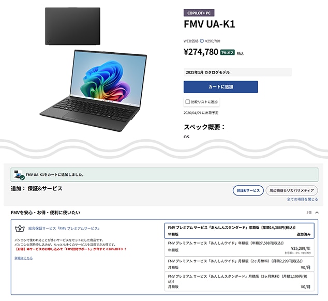Select あんしんワイド 月額版 option

[240, 264]
